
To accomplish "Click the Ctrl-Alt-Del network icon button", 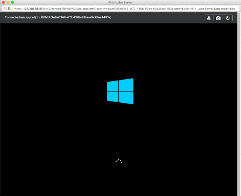I will point(209,18).
